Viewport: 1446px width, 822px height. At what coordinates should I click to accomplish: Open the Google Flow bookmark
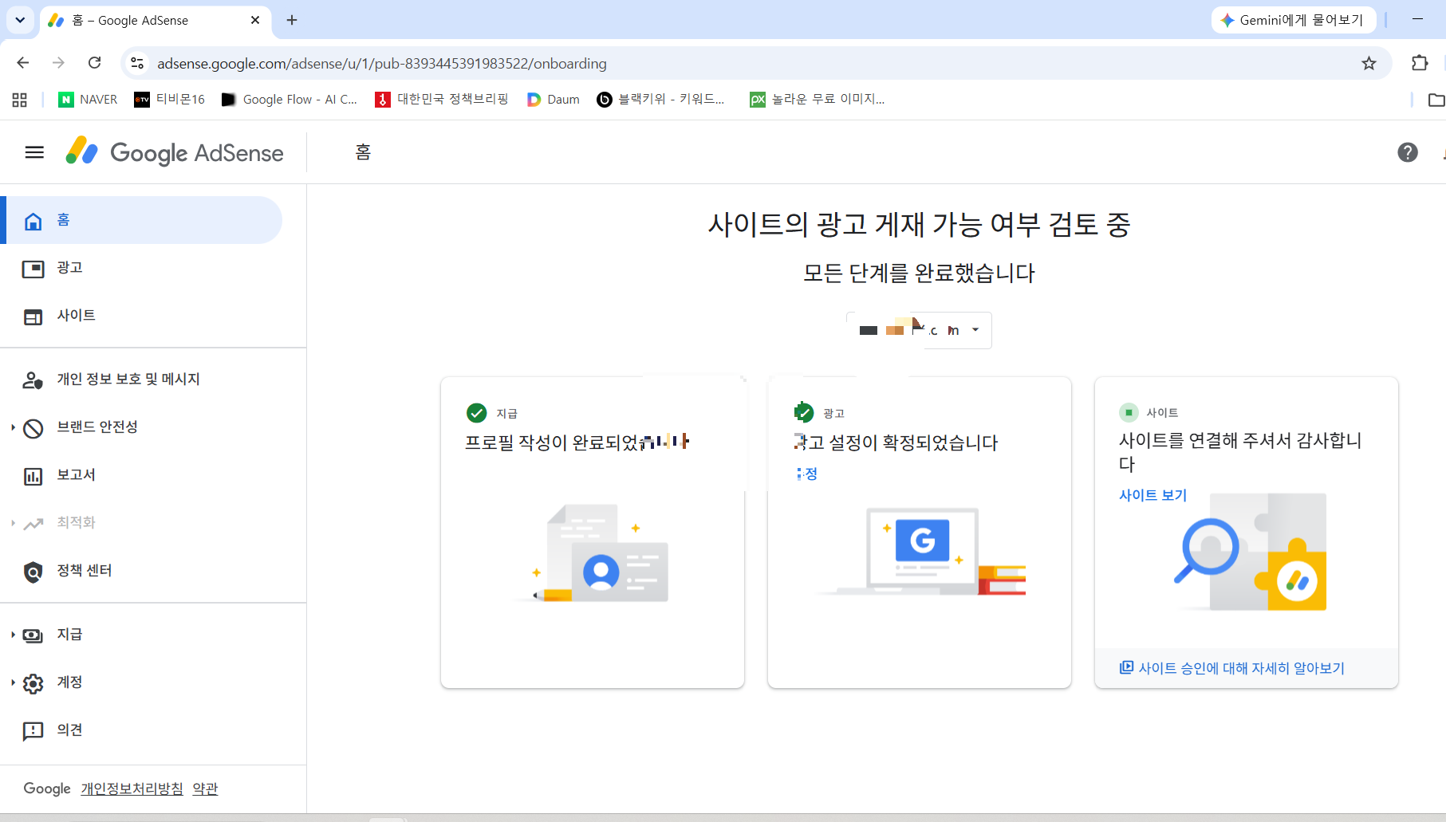pyautogui.click(x=290, y=100)
